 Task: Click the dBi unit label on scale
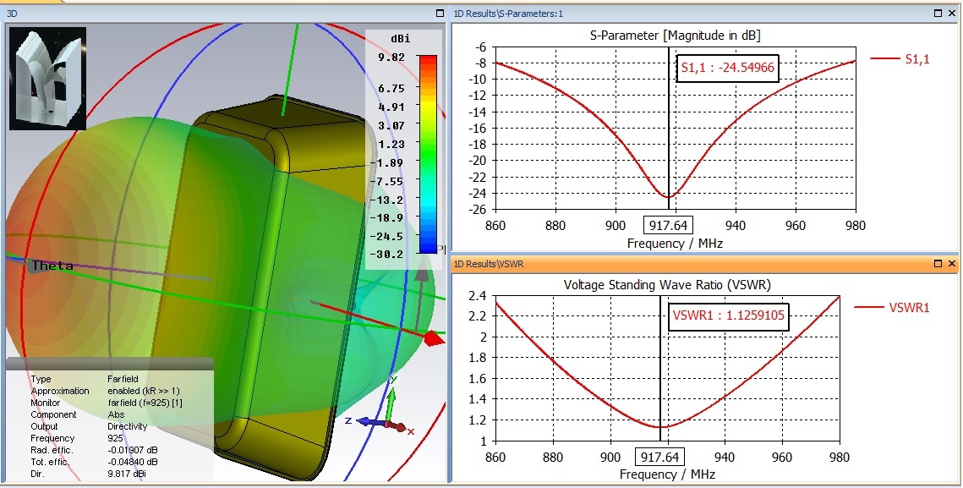pos(401,39)
